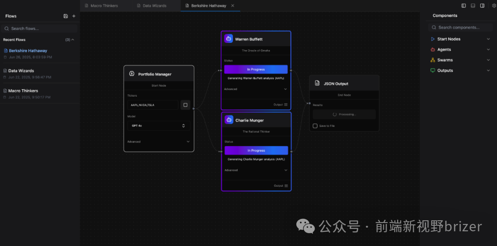The image size is (497, 246).
Task: Focus the Search flows input field
Action: tap(39, 29)
